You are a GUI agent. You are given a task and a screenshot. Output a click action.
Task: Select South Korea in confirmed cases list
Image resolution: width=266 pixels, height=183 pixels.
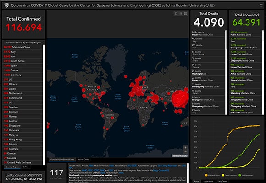(x=22, y=61)
